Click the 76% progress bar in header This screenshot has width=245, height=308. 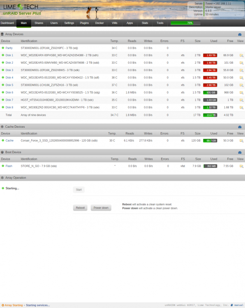185,23
